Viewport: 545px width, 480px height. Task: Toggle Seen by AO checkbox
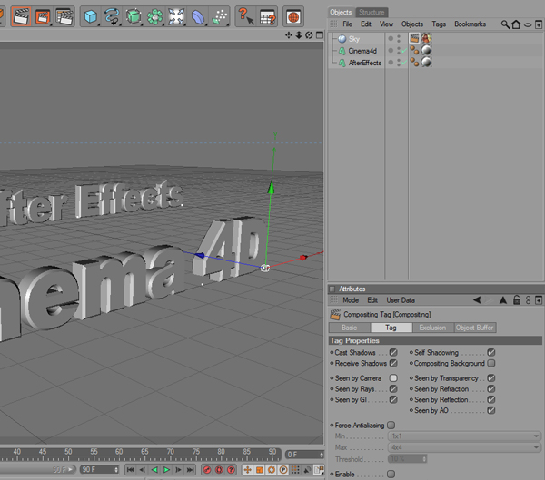490,410
